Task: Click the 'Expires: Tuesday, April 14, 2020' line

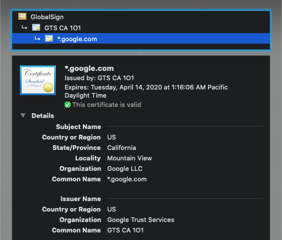Action: pos(146,91)
